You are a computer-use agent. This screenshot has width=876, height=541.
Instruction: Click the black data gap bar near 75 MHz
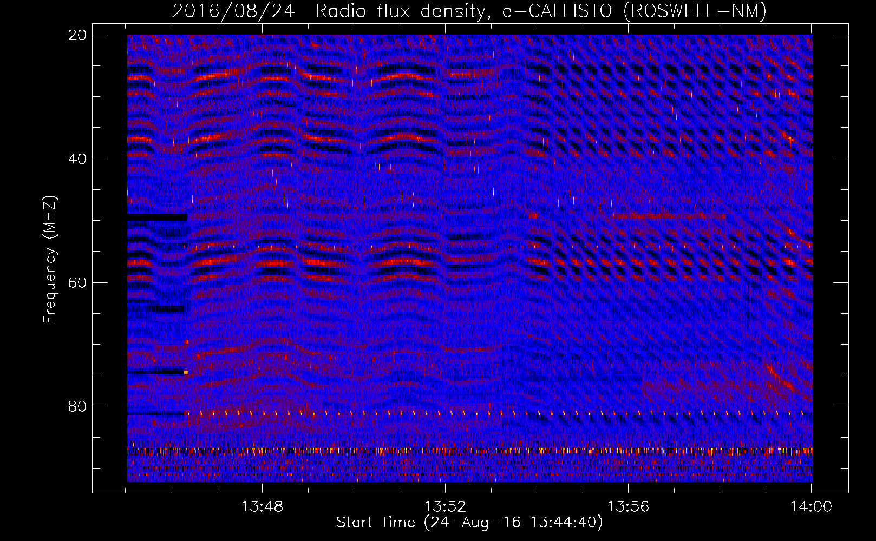point(156,372)
